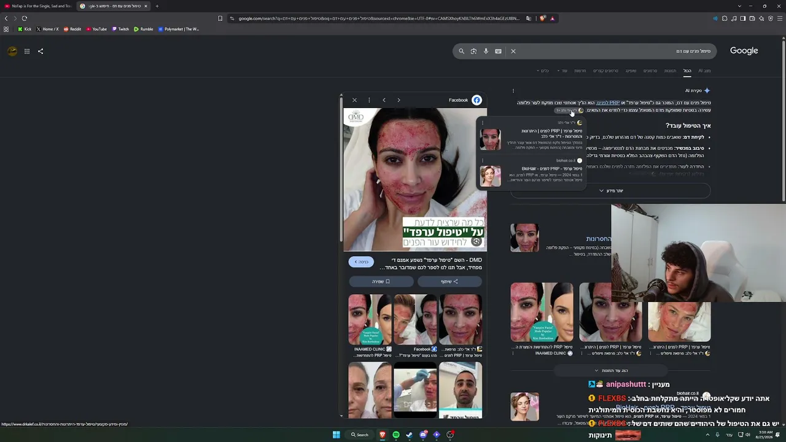Open the BioHair source card in popup

531,173
